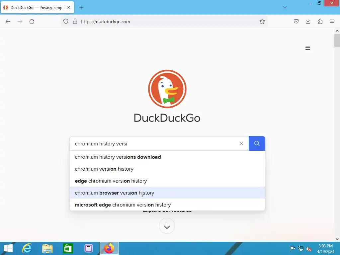Open network status tray icon
Image resolution: width=340 pixels, height=255 pixels.
coord(301,248)
